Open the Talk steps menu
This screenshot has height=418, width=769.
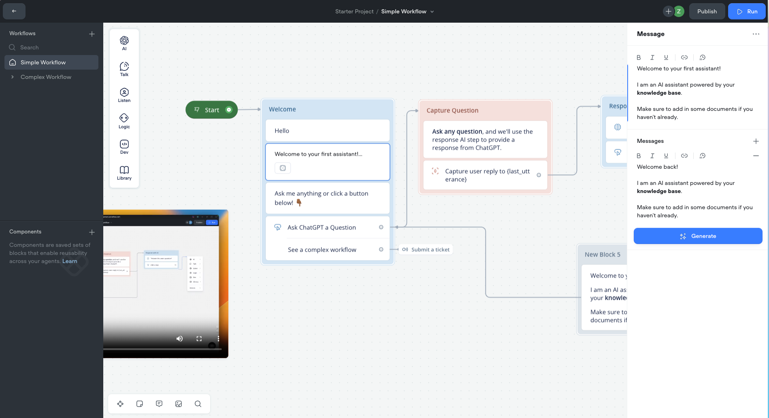[x=124, y=68]
